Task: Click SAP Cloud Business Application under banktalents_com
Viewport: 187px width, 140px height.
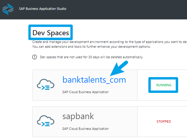Action: pos(85,92)
